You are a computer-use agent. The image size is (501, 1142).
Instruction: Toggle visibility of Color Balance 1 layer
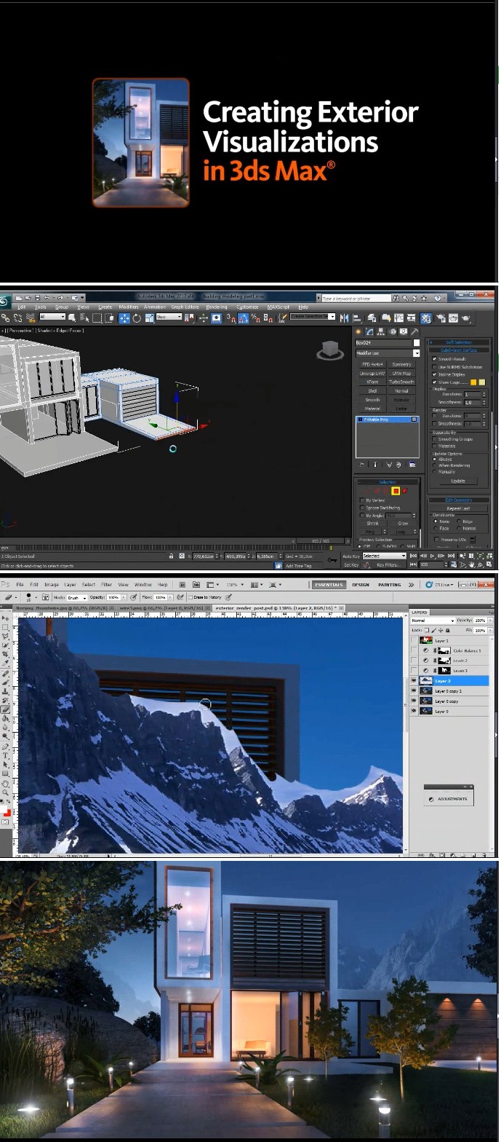414,650
